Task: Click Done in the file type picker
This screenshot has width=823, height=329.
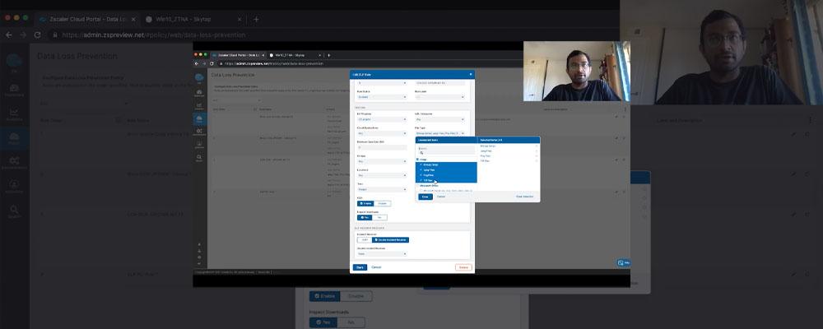Action: point(425,197)
